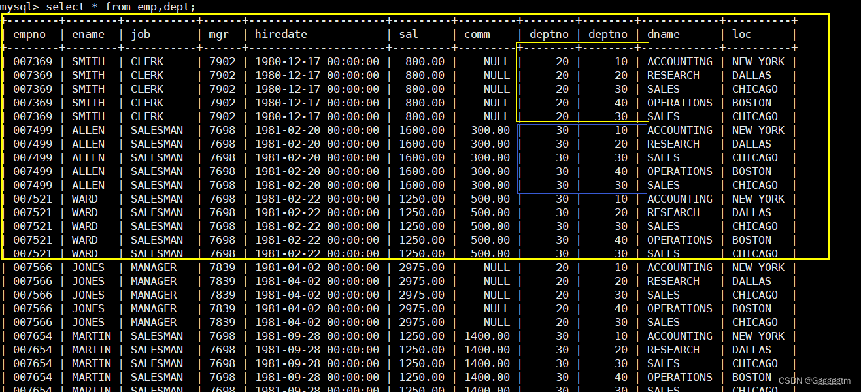Viewport: 861px width, 392px height.
Task: Click "1981-09-28 00:00:00" in MARTIN's NEW YORK row
Action: point(317,336)
